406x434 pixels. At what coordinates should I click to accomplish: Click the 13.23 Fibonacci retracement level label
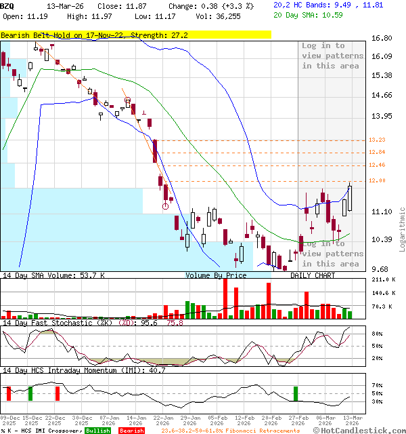pos(377,140)
